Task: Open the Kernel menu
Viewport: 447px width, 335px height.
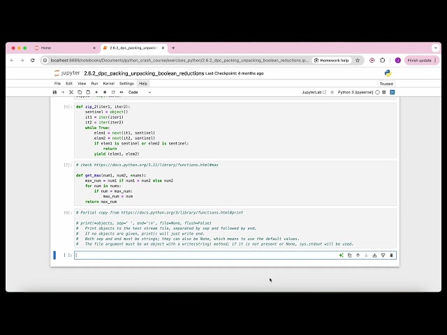Action: click(x=109, y=84)
